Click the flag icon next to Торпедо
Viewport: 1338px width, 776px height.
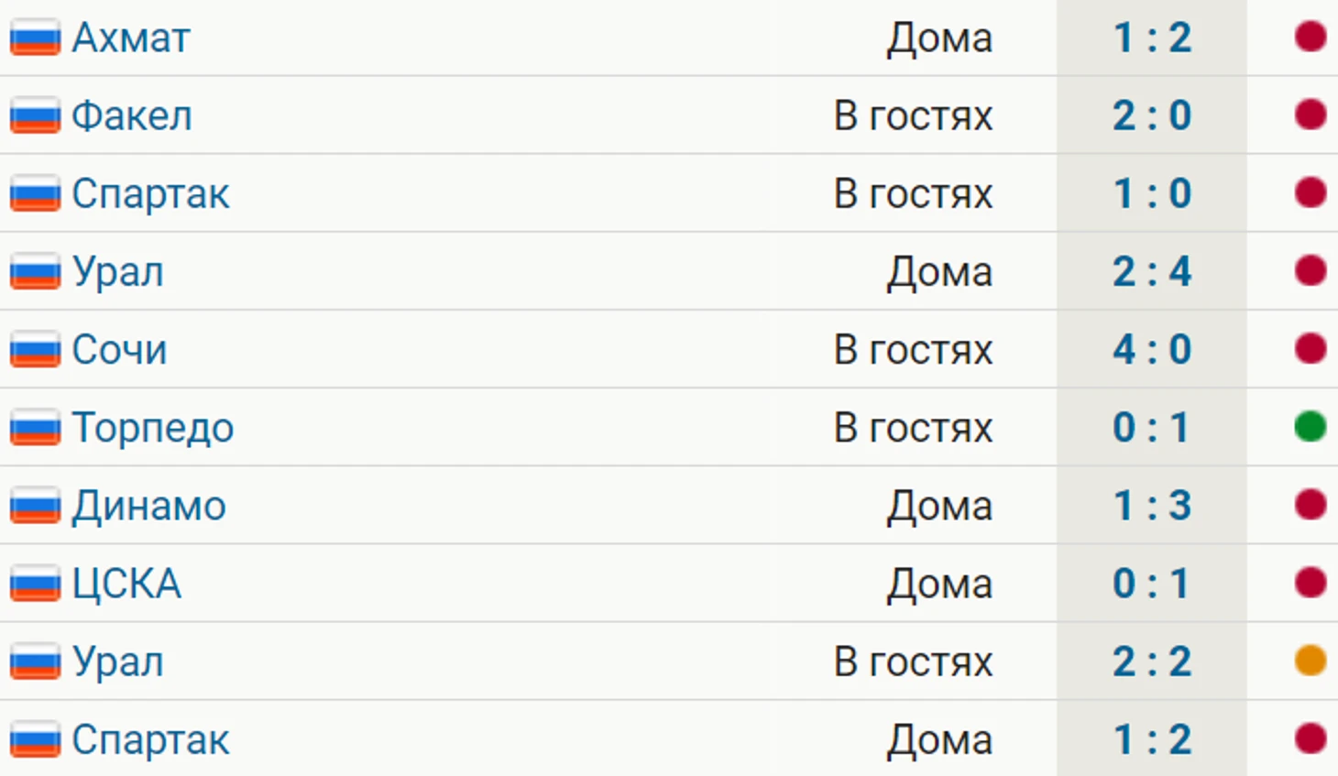pos(35,428)
